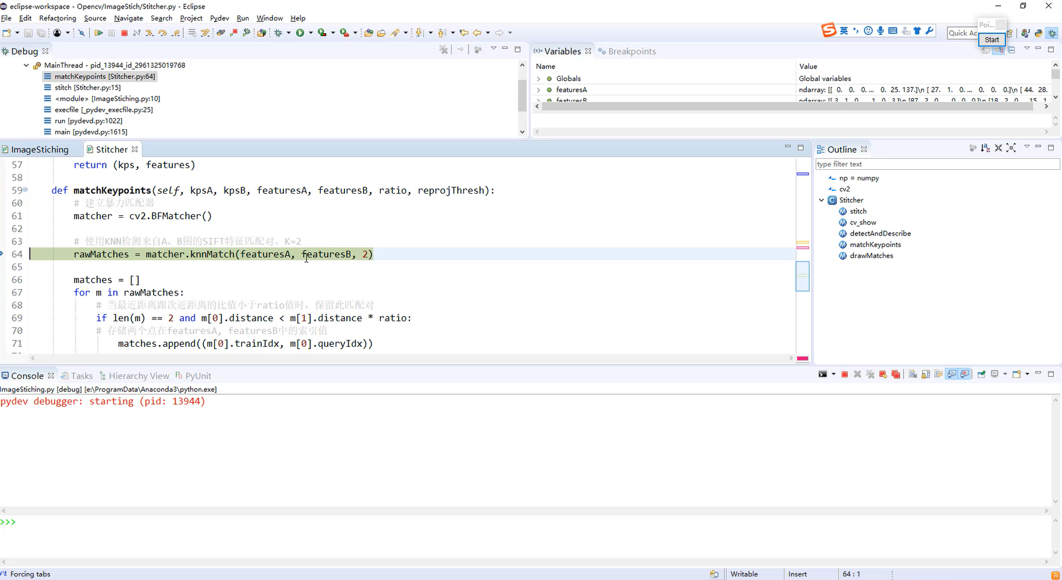Click the Pin Console icon
1062x580 pixels.
coord(981,374)
